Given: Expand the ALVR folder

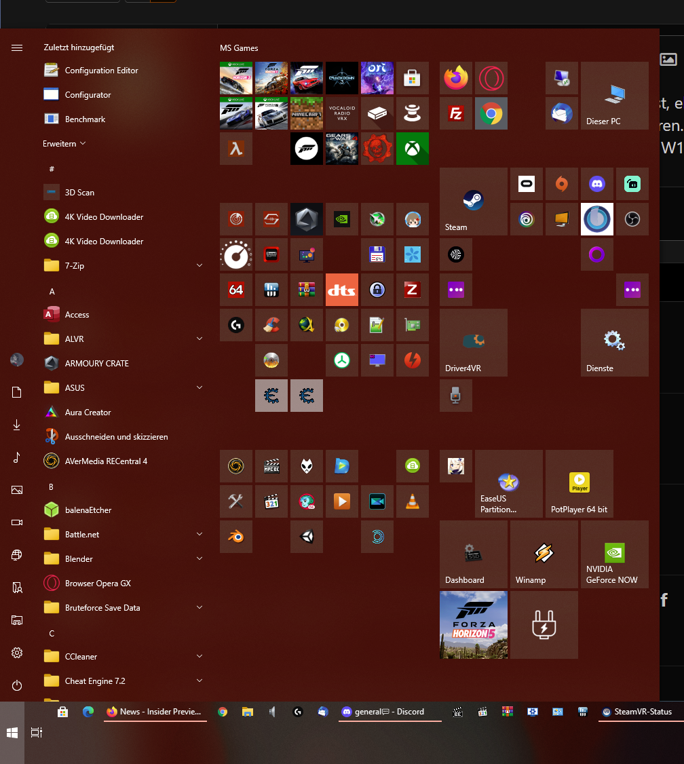Looking at the screenshot, I should (123, 339).
